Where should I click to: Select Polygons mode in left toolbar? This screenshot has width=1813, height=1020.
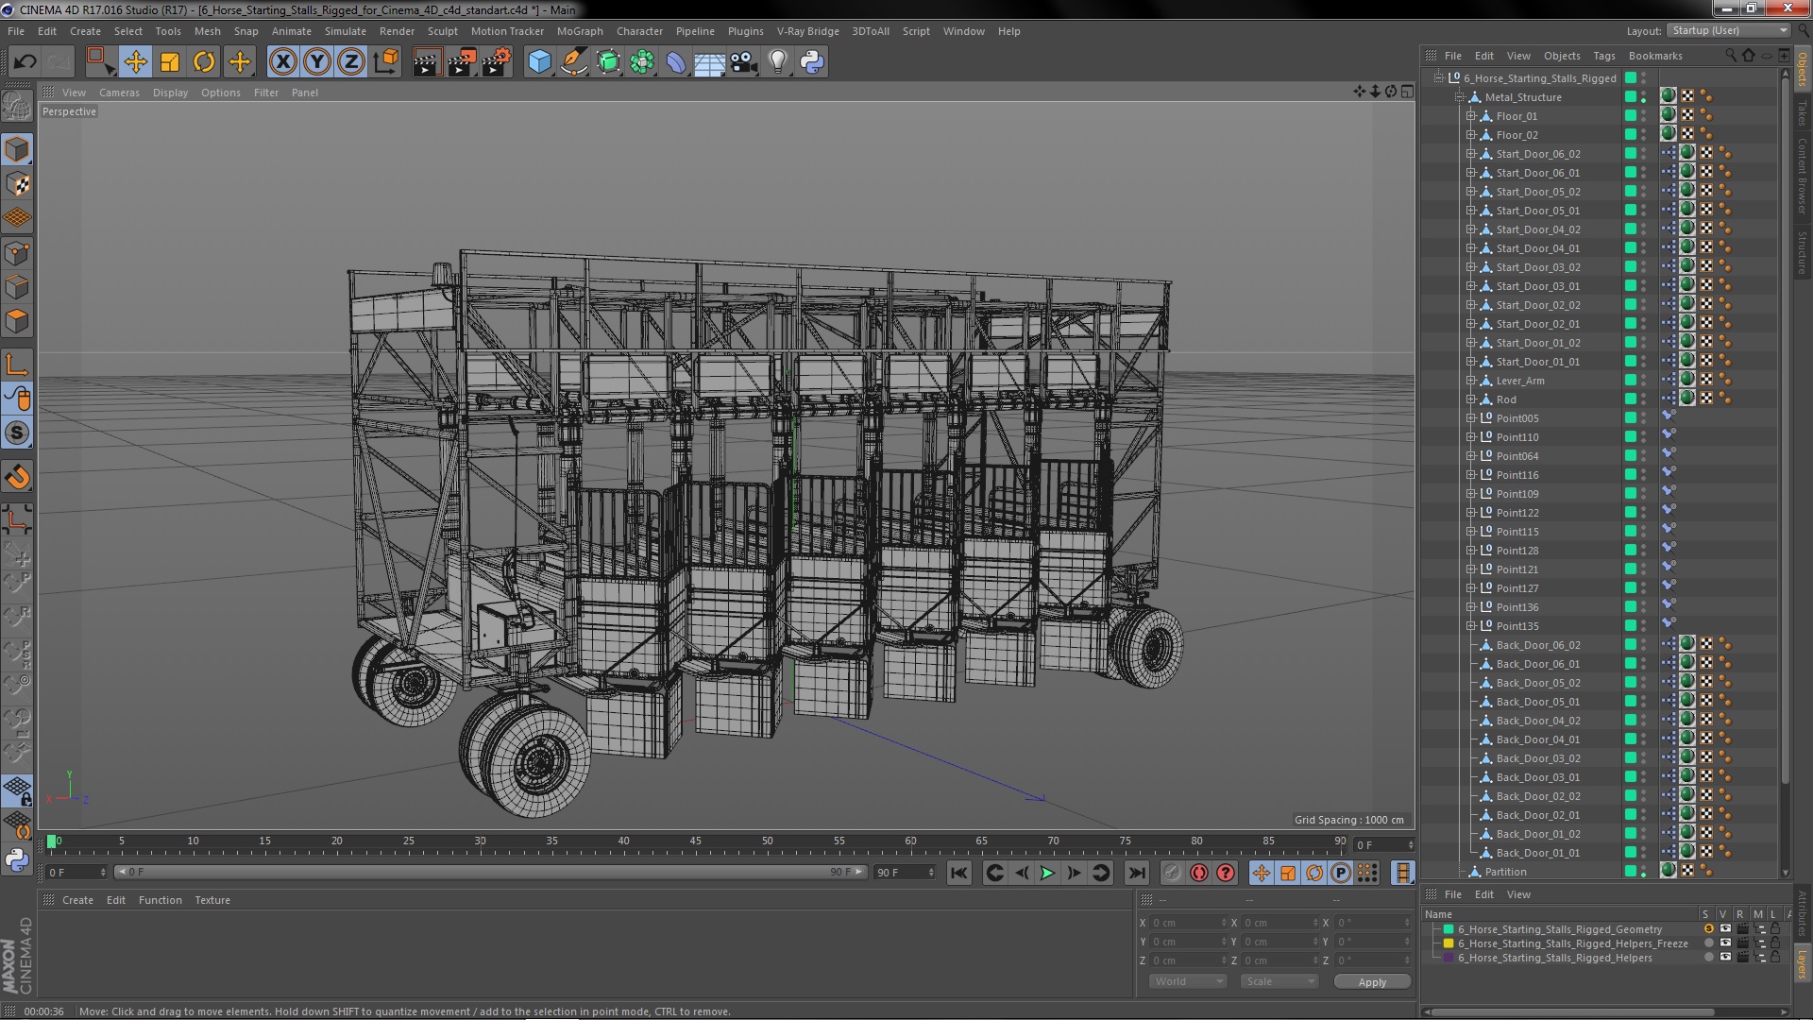point(17,321)
